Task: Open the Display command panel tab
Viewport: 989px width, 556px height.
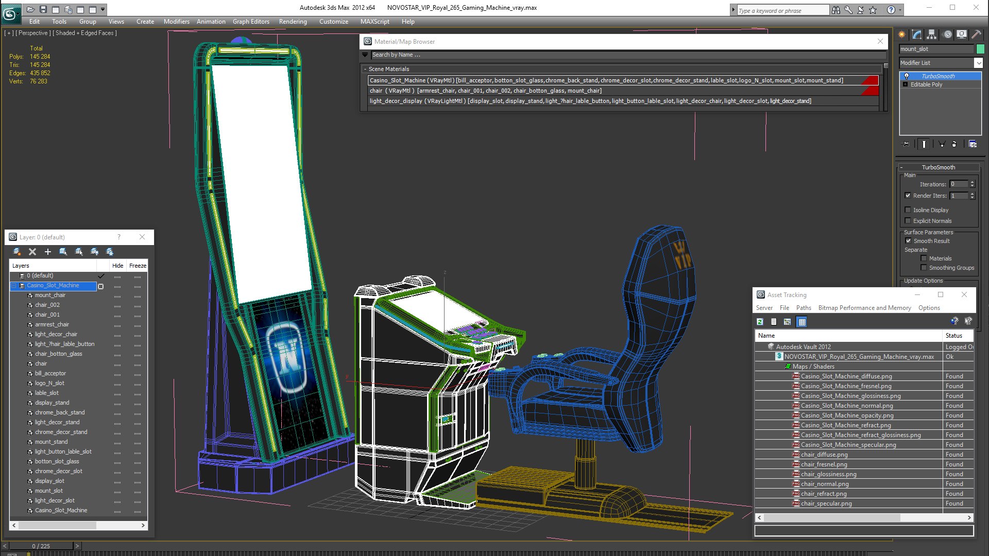Action: (962, 34)
